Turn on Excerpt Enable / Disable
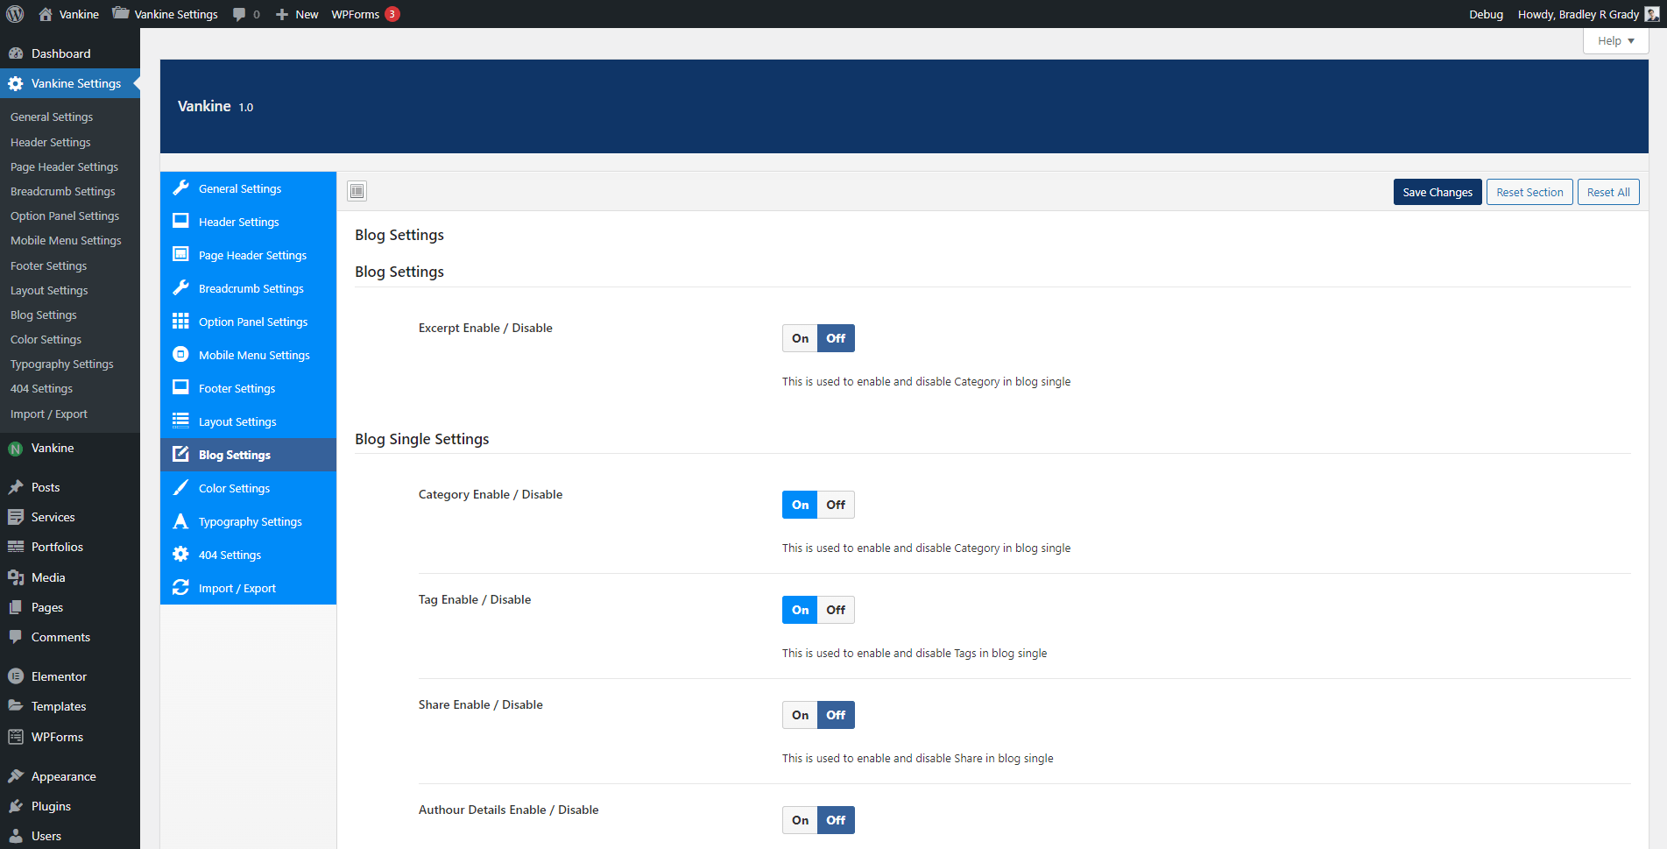Screen dimensions: 1667x849 coord(800,338)
